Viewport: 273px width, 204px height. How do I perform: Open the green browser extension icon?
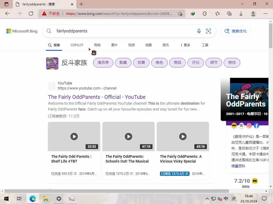click(193, 14)
